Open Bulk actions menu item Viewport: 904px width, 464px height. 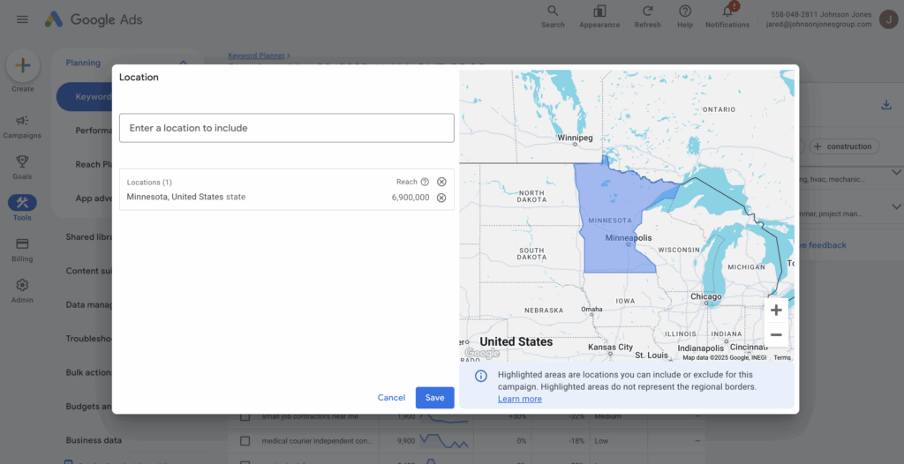point(89,372)
